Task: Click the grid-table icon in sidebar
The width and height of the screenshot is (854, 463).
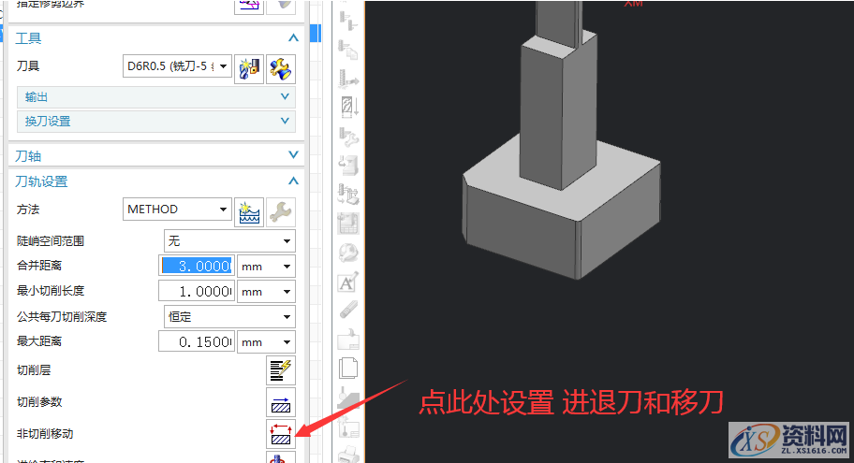Action: [x=348, y=223]
